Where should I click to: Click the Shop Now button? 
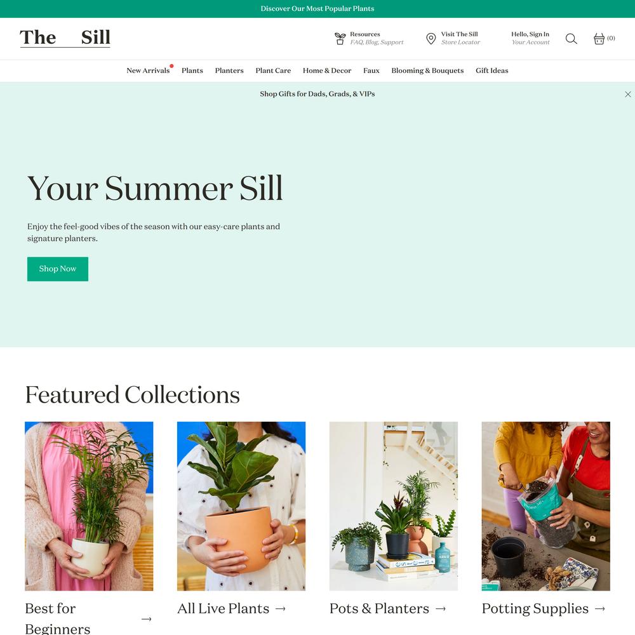click(58, 269)
